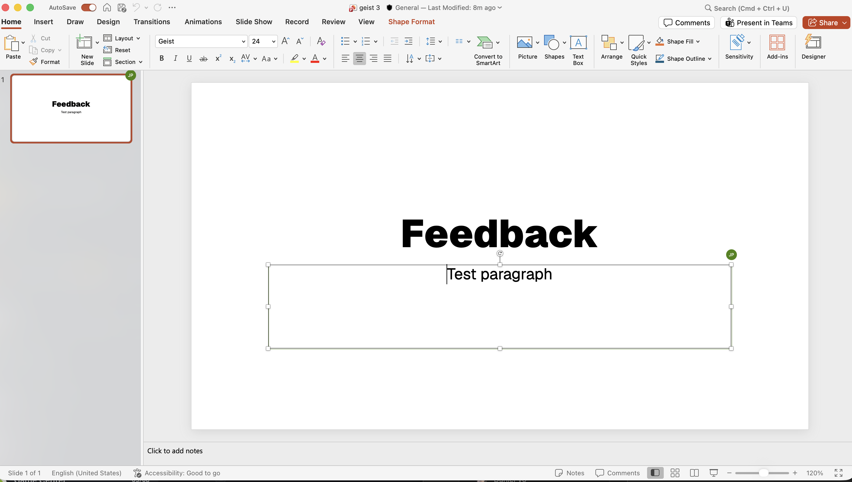Click the Decrease Font Size icon
This screenshot has width=852, height=482.
[300, 41]
